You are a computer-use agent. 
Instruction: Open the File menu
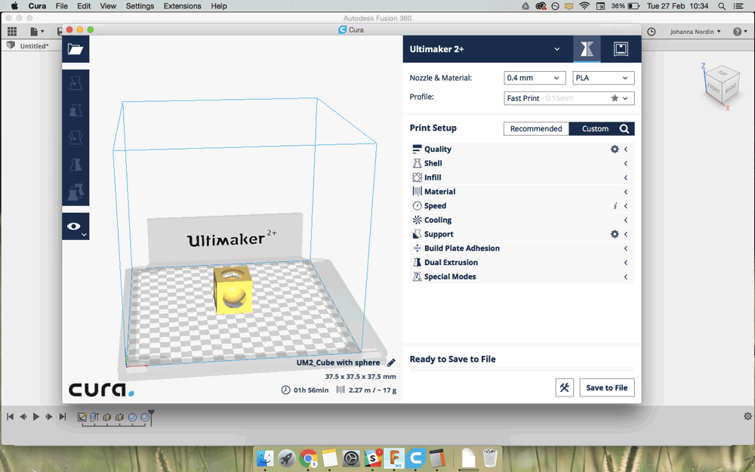pyautogui.click(x=62, y=6)
